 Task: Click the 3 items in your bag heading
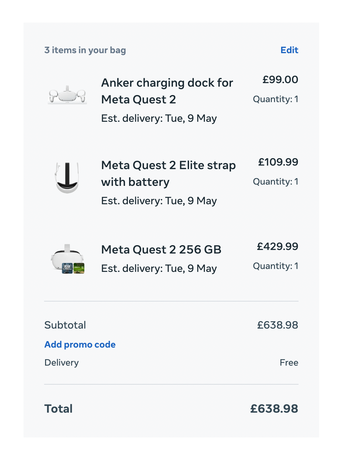point(85,50)
